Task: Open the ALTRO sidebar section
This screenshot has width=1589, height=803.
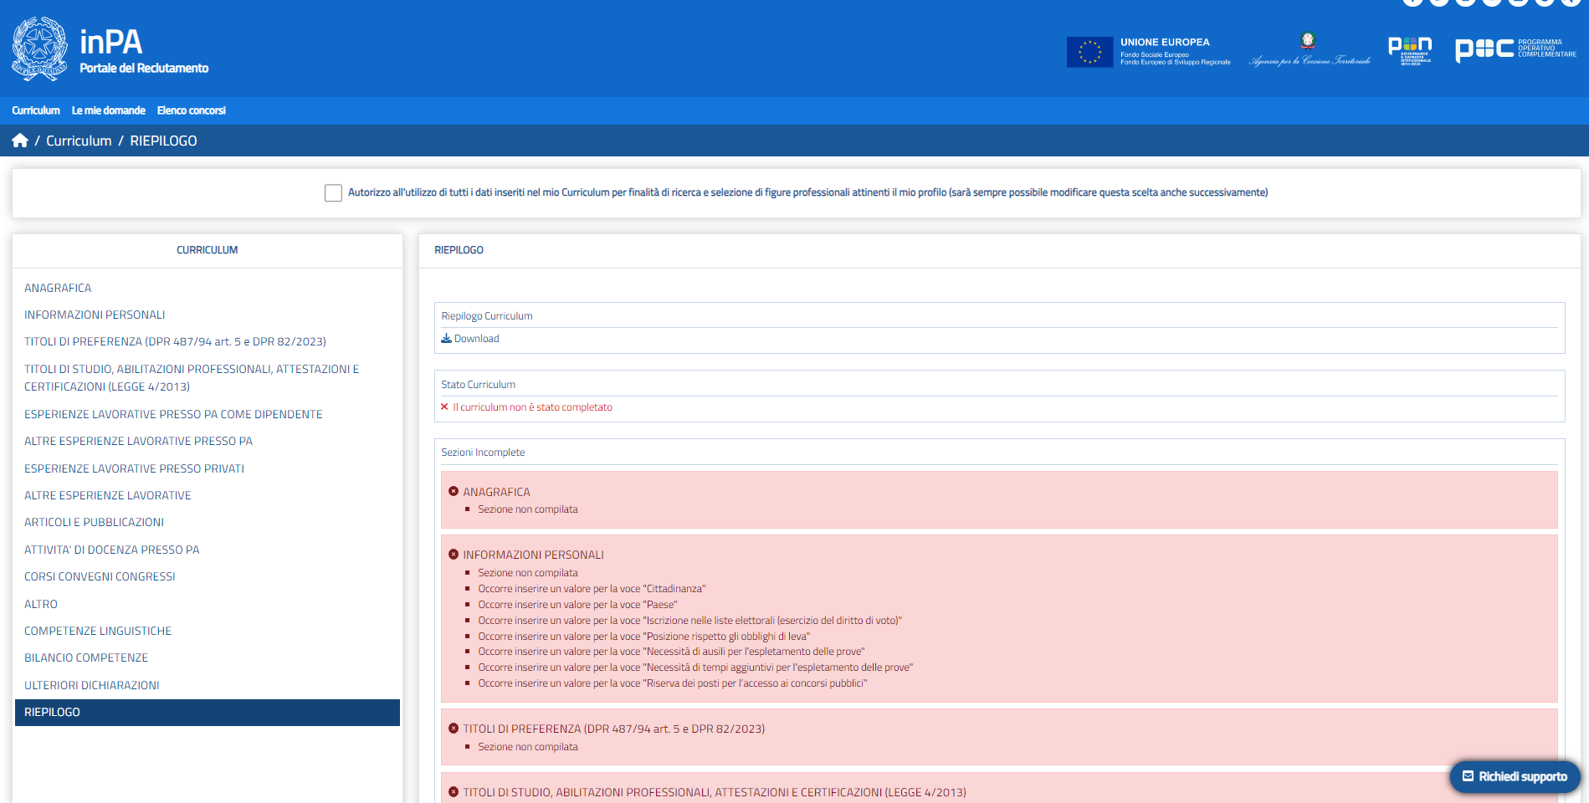Action: pos(41,604)
